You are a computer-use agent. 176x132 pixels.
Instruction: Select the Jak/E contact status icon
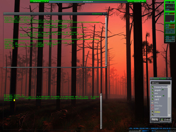point(152,99)
